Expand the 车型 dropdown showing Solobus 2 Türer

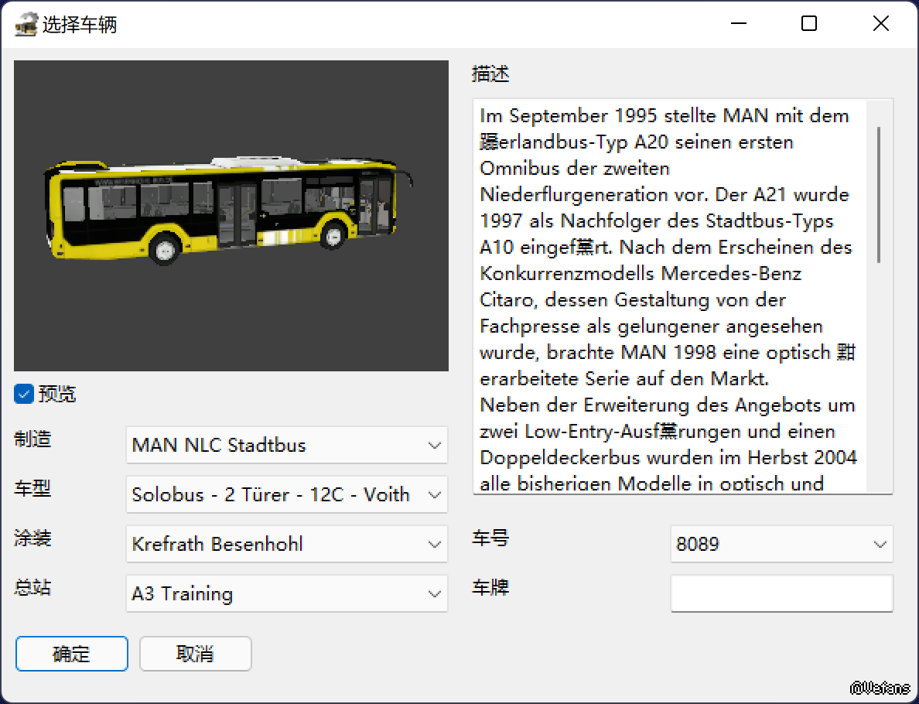pos(286,495)
